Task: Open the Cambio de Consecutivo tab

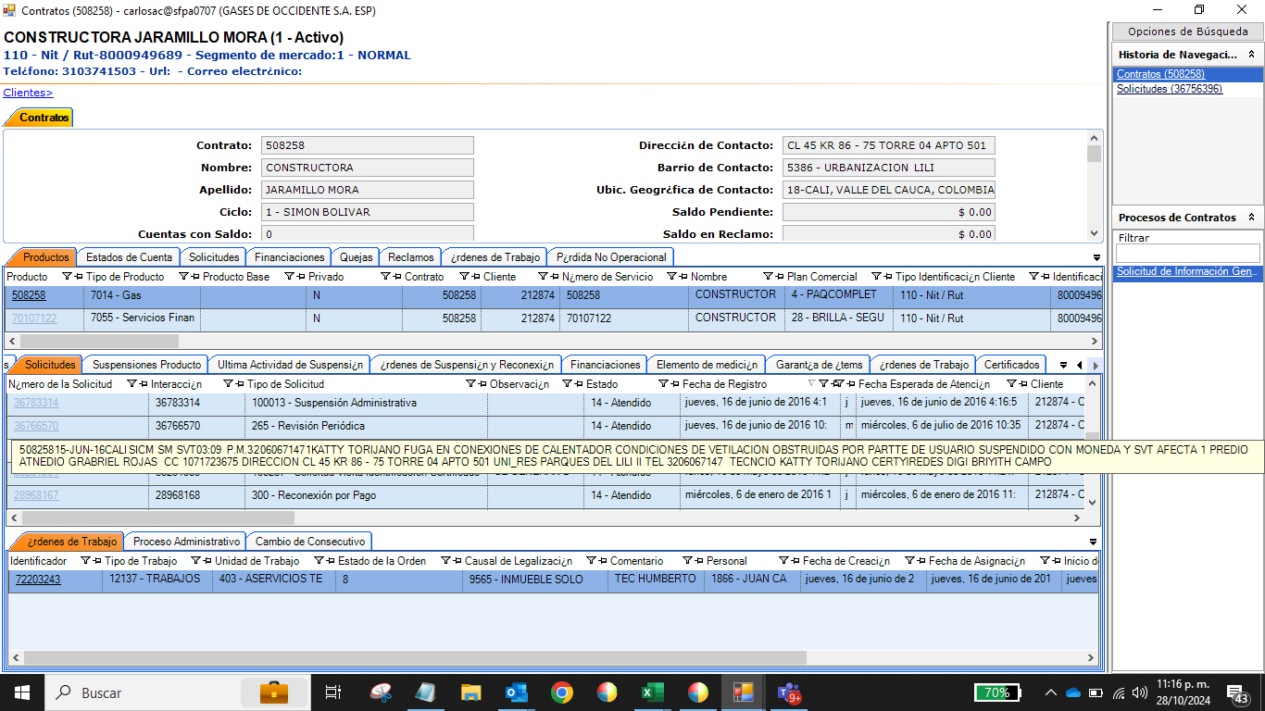Action: (x=310, y=542)
